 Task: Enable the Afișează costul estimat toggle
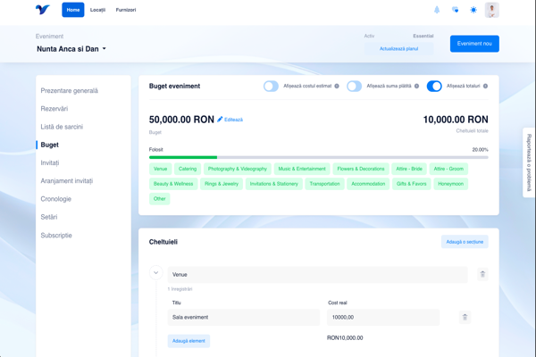pos(271,87)
